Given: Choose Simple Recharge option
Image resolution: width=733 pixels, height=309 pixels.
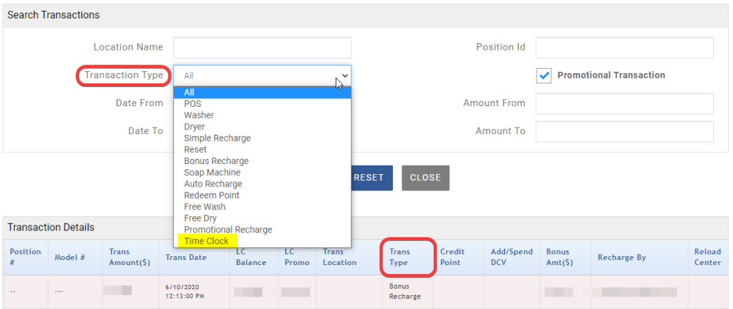Looking at the screenshot, I should tap(217, 138).
